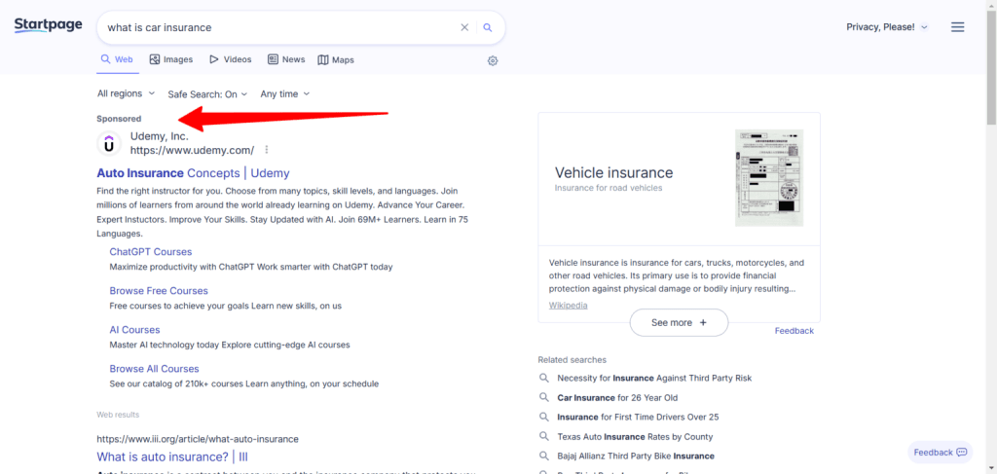The height and width of the screenshot is (474, 997).
Task: Click the Udemy logo icon
Action: tap(109, 144)
